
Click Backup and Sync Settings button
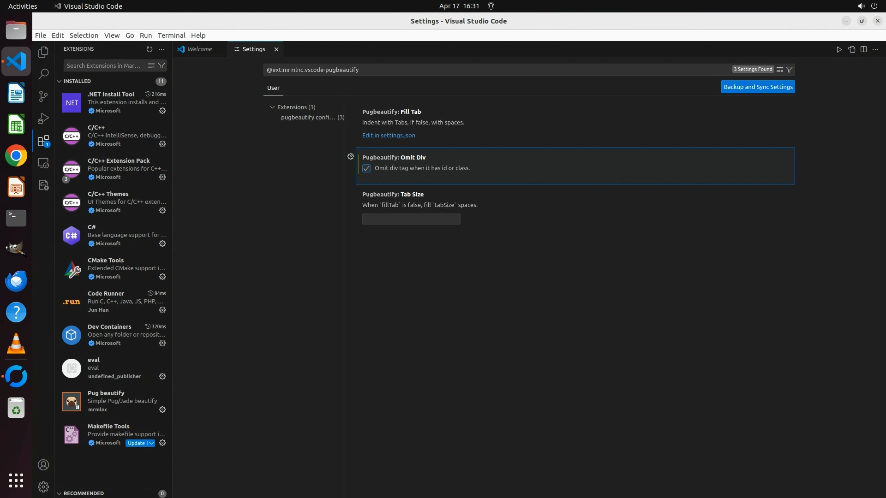coord(758,87)
